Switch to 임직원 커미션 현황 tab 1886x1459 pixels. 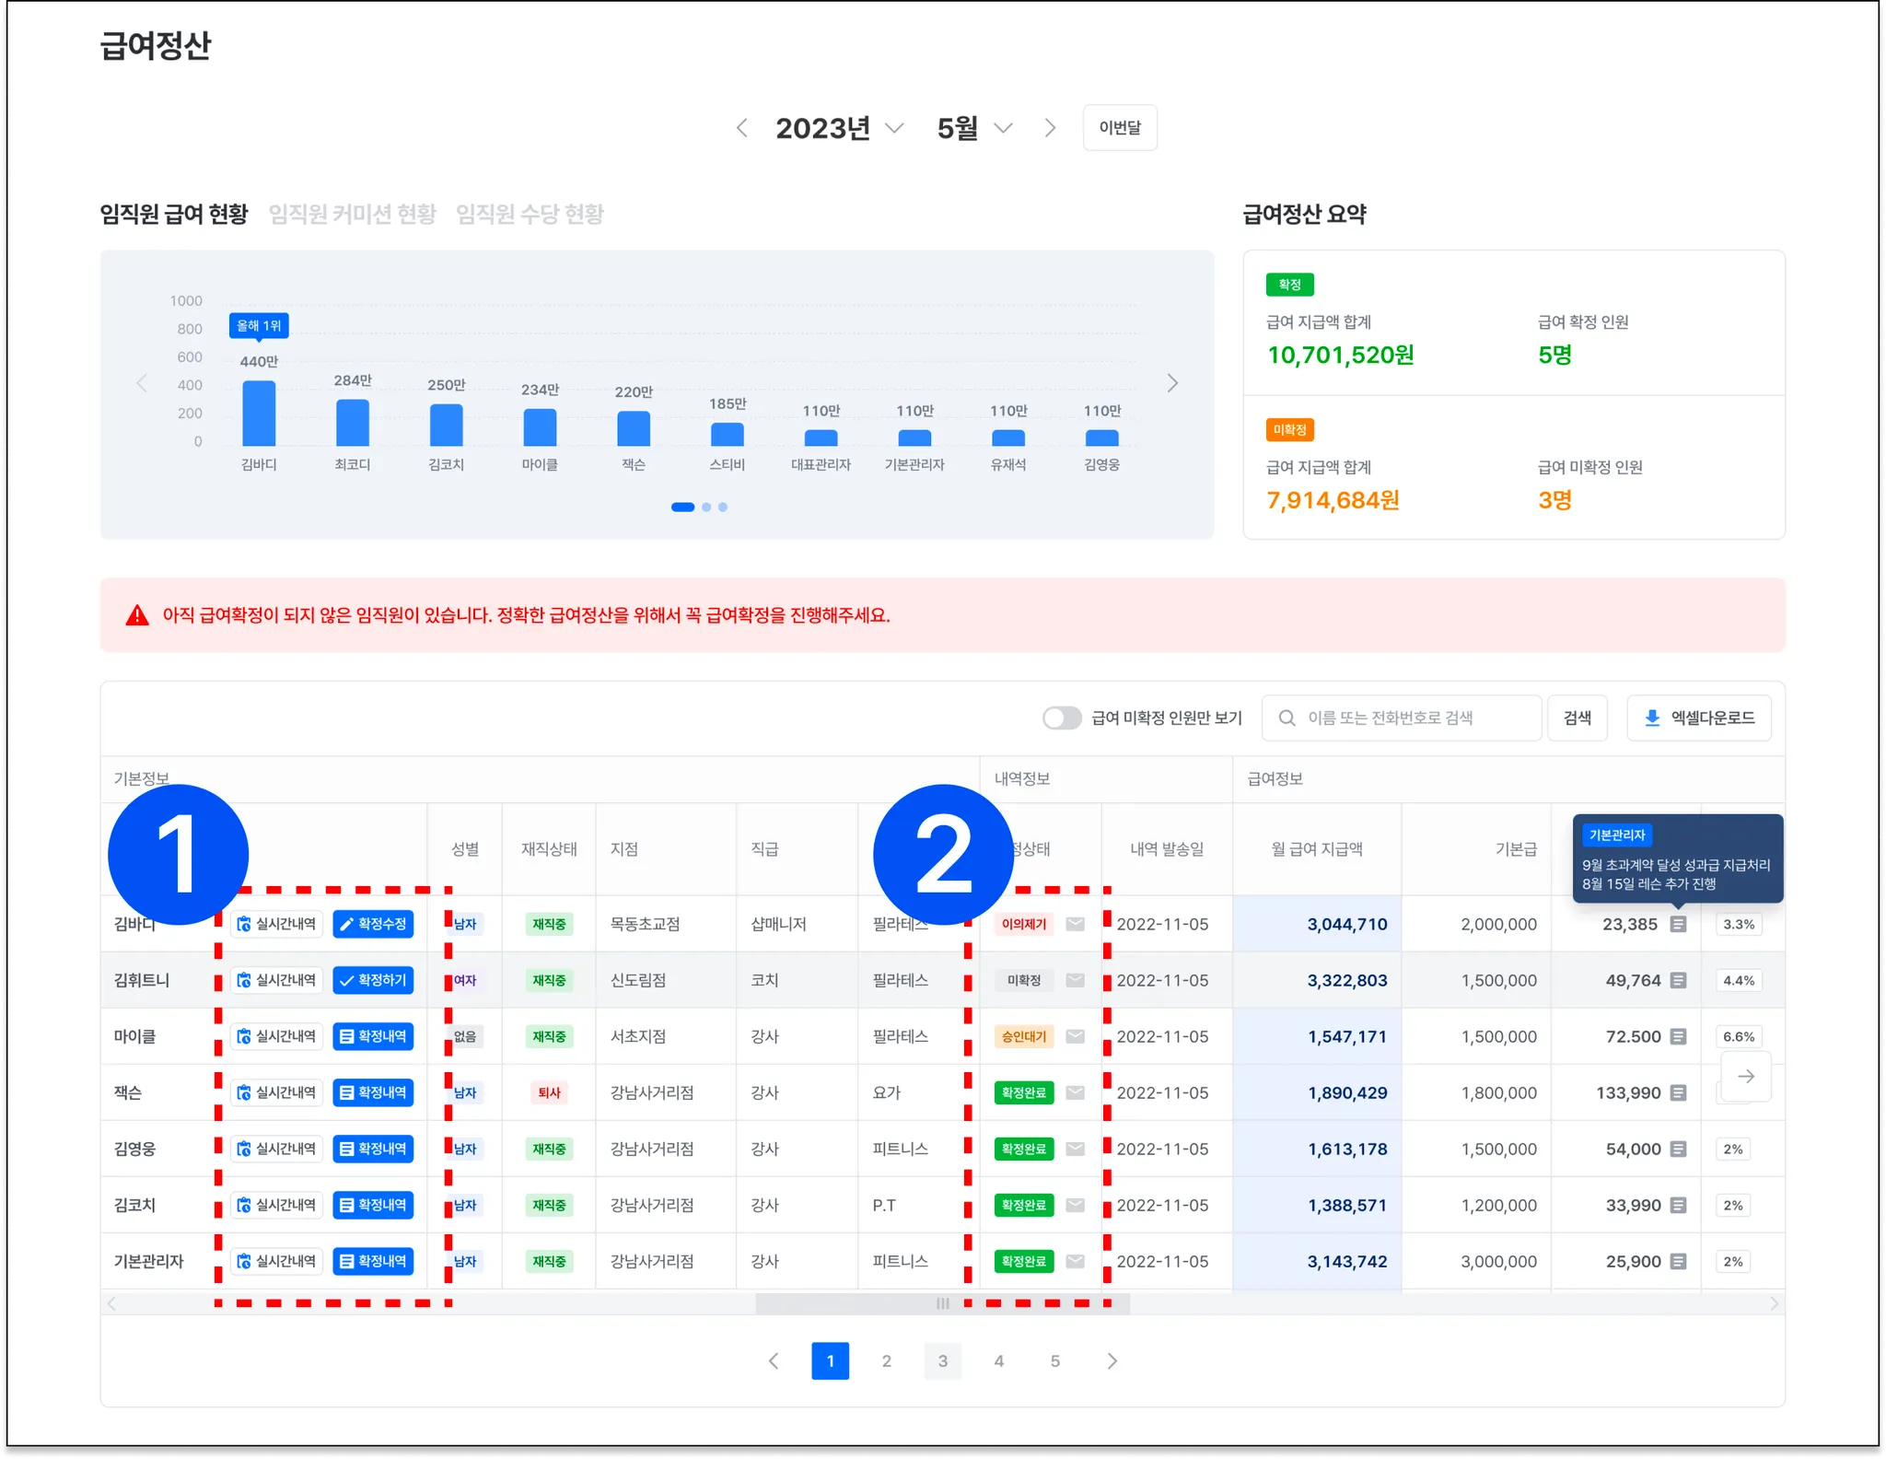click(352, 214)
